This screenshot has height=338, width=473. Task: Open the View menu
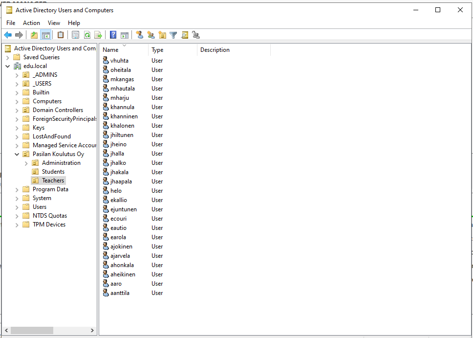pyautogui.click(x=54, y=23)
